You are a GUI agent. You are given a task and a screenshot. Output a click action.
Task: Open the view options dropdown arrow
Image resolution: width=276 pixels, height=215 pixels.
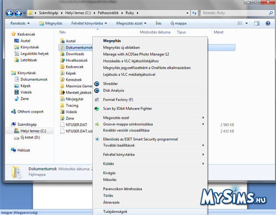coord(246,23)
